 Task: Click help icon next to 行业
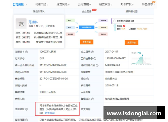88,79
